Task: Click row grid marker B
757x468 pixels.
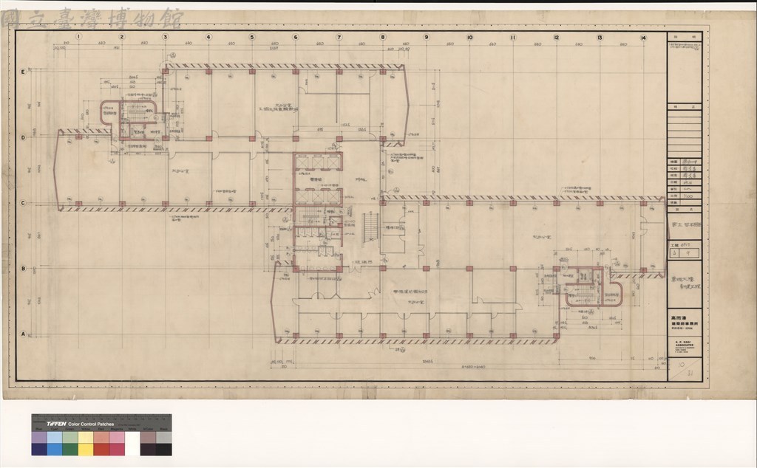Action: click(x=23, y=269)
